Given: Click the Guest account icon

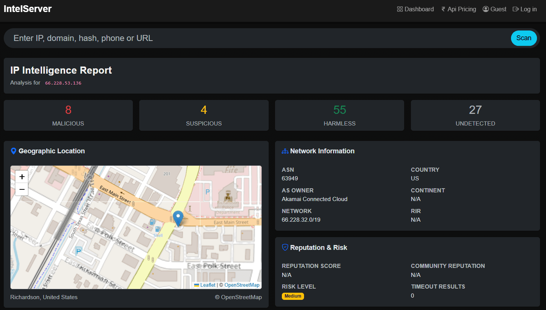Looking at the screenshot, I should (485, 9).
